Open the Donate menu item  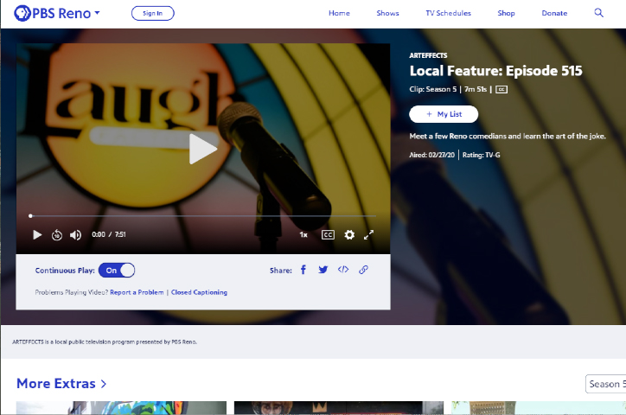coord(554,13)
